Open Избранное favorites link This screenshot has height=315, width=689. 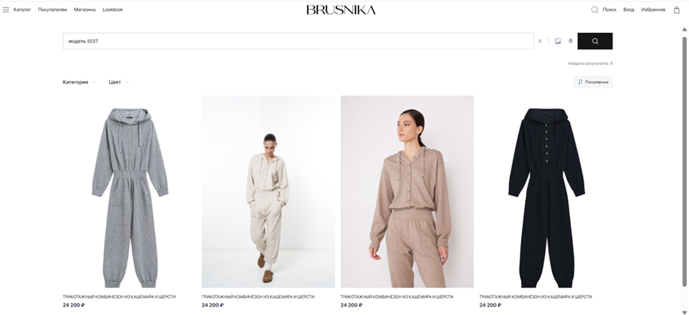(653, 9)
